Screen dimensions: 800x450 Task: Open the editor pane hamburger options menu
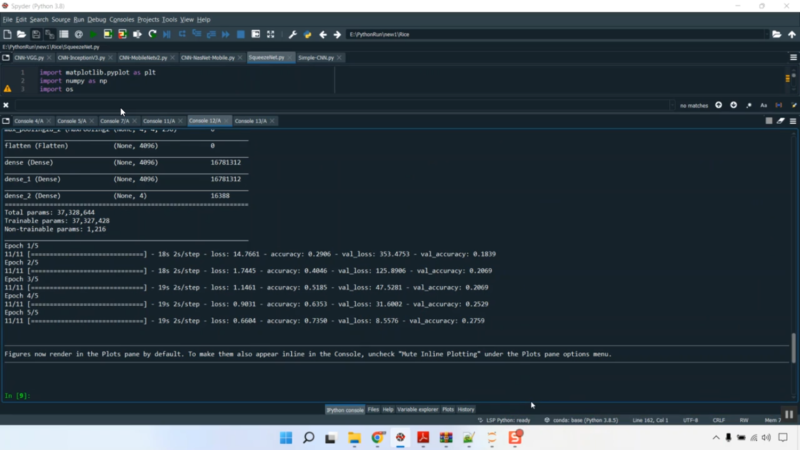pos(793,58)
